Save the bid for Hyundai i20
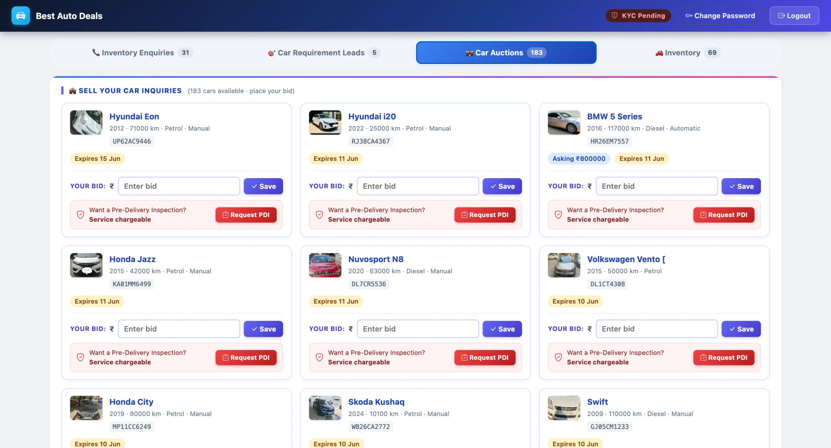 [x=502, y=186]
